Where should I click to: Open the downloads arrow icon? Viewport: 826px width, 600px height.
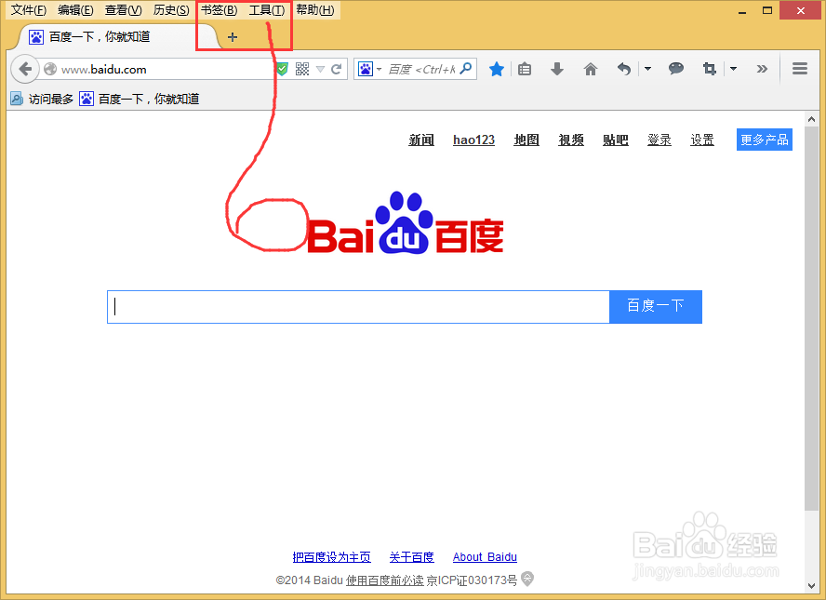tap(557, 69)
